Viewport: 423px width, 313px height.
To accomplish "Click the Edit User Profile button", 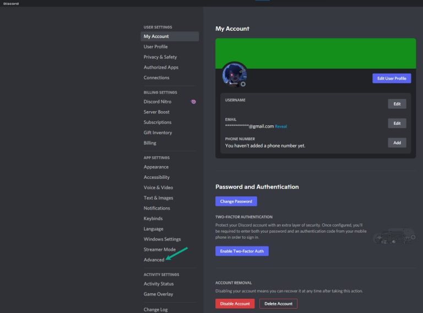I will pyautogui.click(x=392, y=78).
